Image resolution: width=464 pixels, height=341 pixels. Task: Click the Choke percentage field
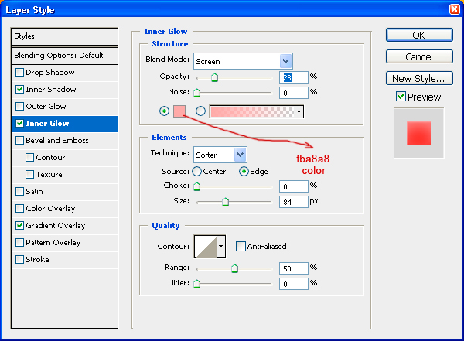(294, 186)
